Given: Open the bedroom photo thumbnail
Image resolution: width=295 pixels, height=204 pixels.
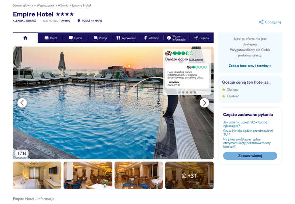Looking at the screenshot, I should click(37, 175).
